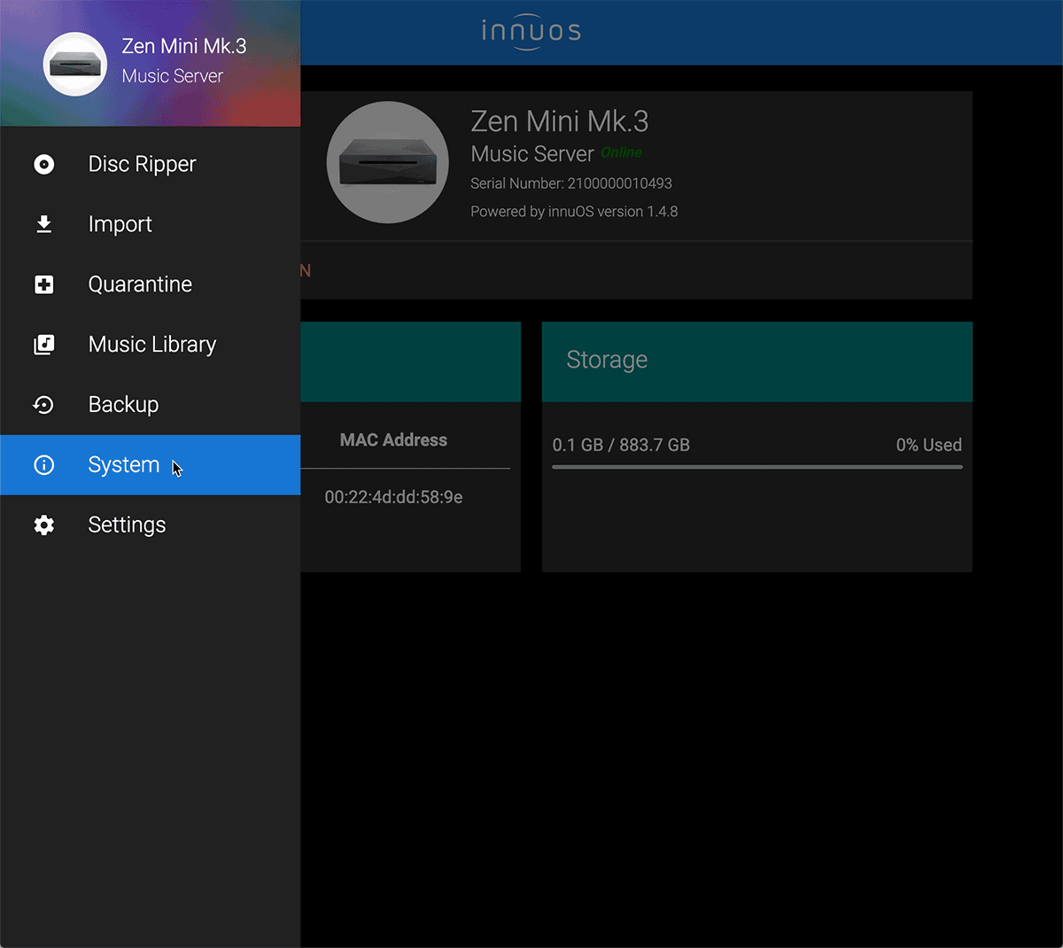1063x948 pixels.
Task: Click the large Zen Mini device image
Action: [x=387, y=162]
